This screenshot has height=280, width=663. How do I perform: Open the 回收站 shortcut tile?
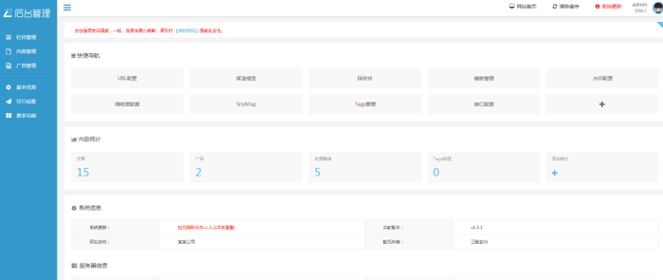(x=365, y=79)
